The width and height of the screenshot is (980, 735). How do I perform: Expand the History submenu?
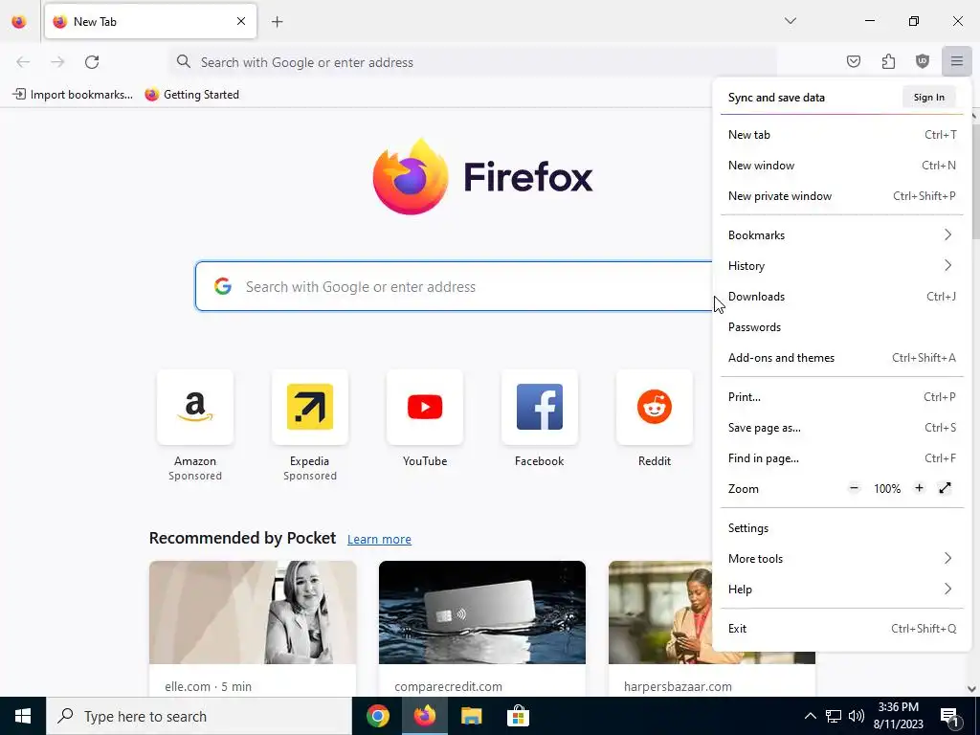click(x=842, y=266)
